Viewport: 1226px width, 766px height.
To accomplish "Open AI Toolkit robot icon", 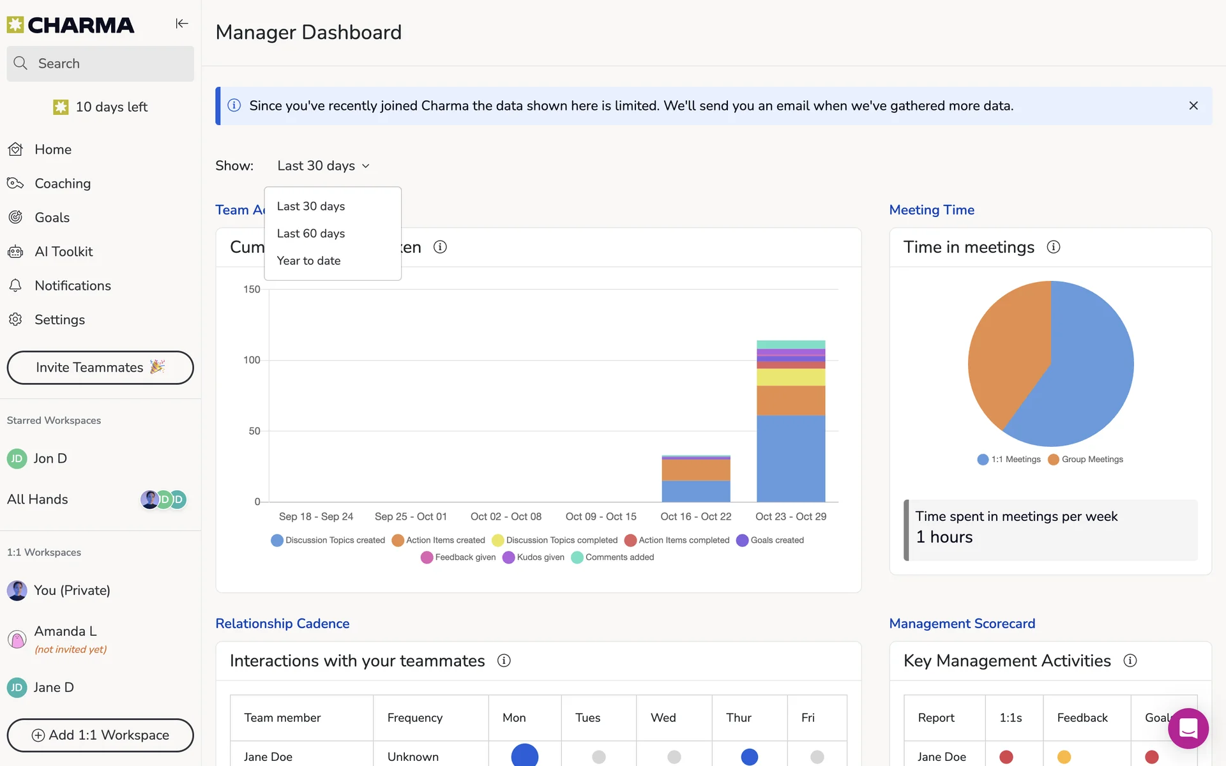I will [16, 252].
